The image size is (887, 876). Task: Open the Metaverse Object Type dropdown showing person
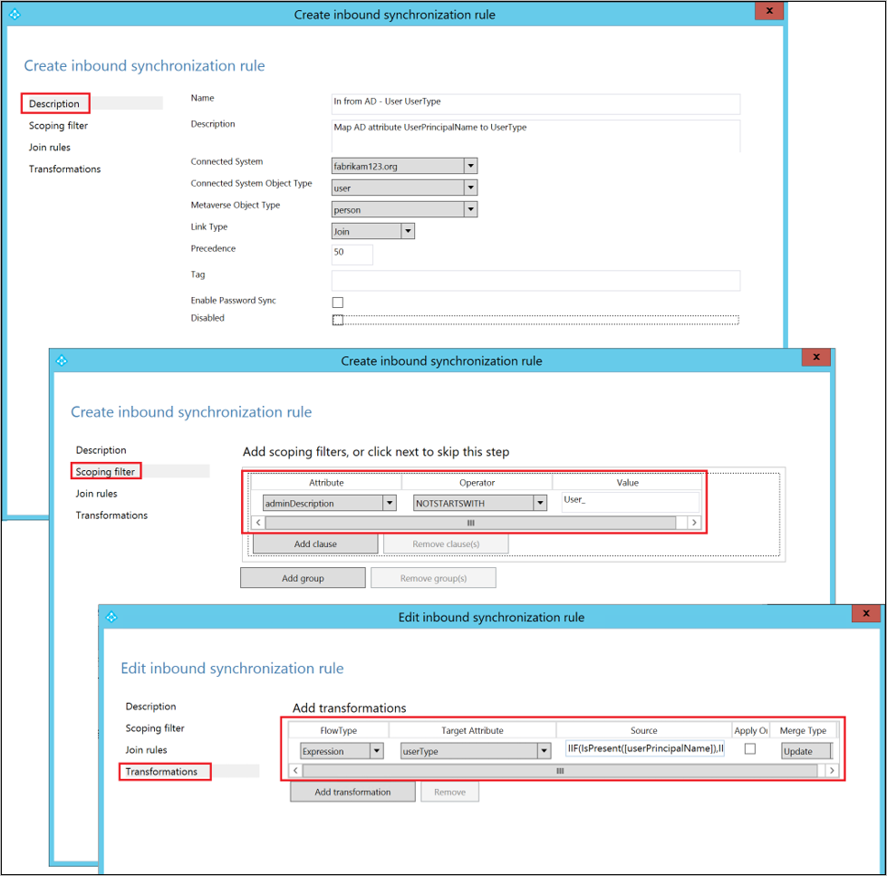point(471,208)
